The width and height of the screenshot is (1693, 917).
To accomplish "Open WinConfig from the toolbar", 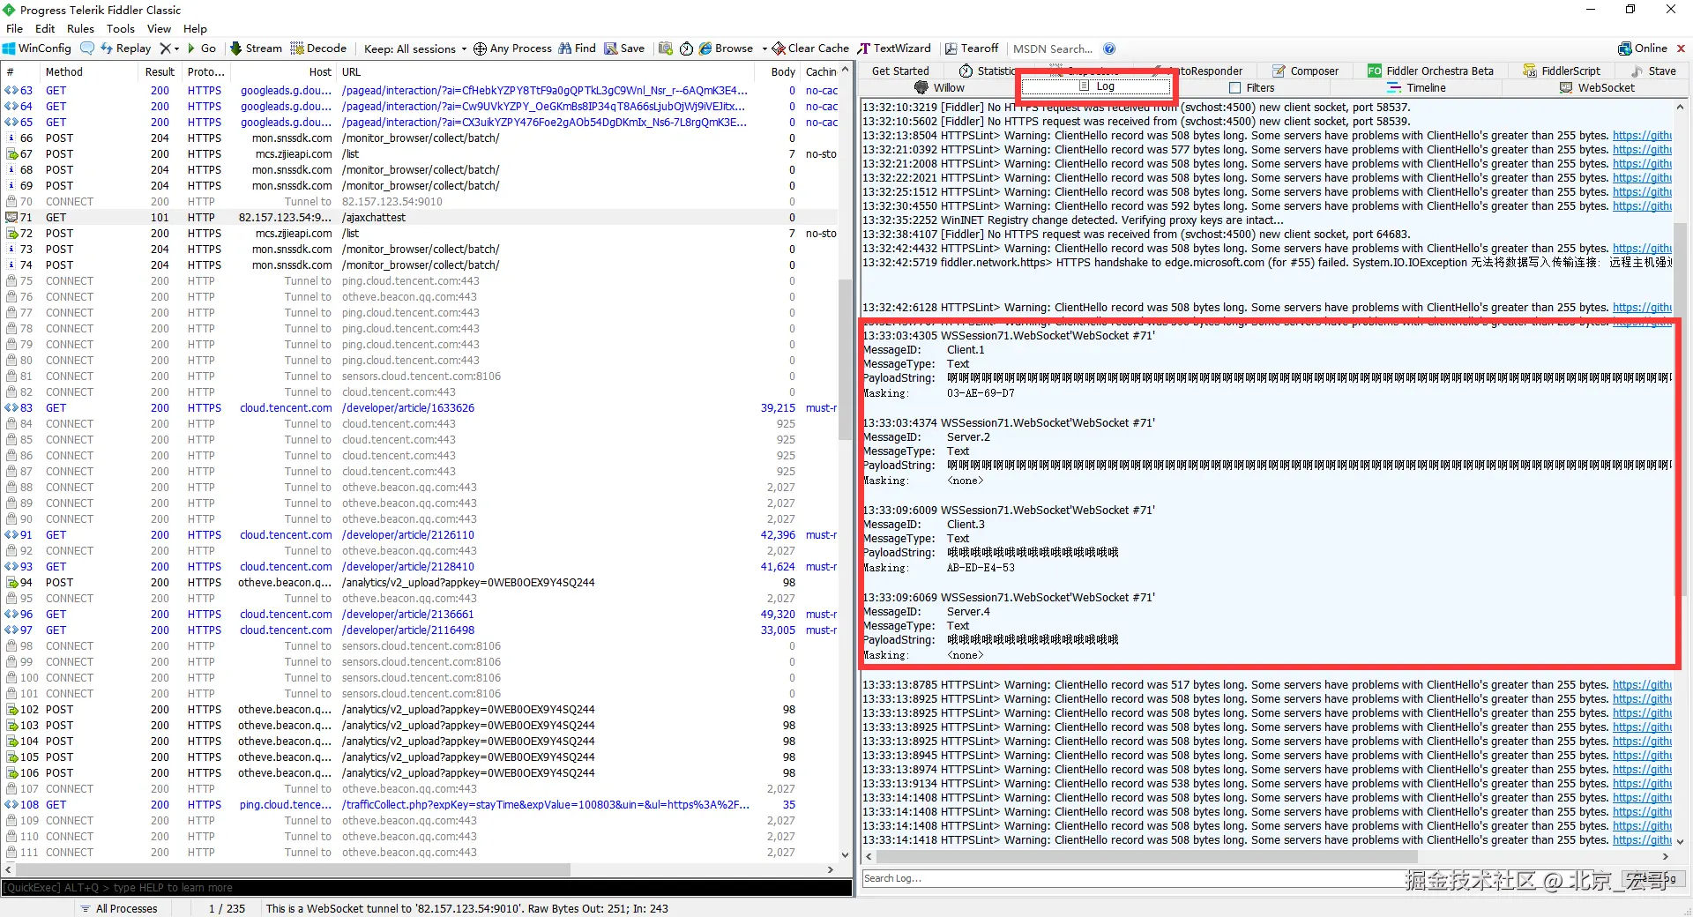I will pos(37,48).
